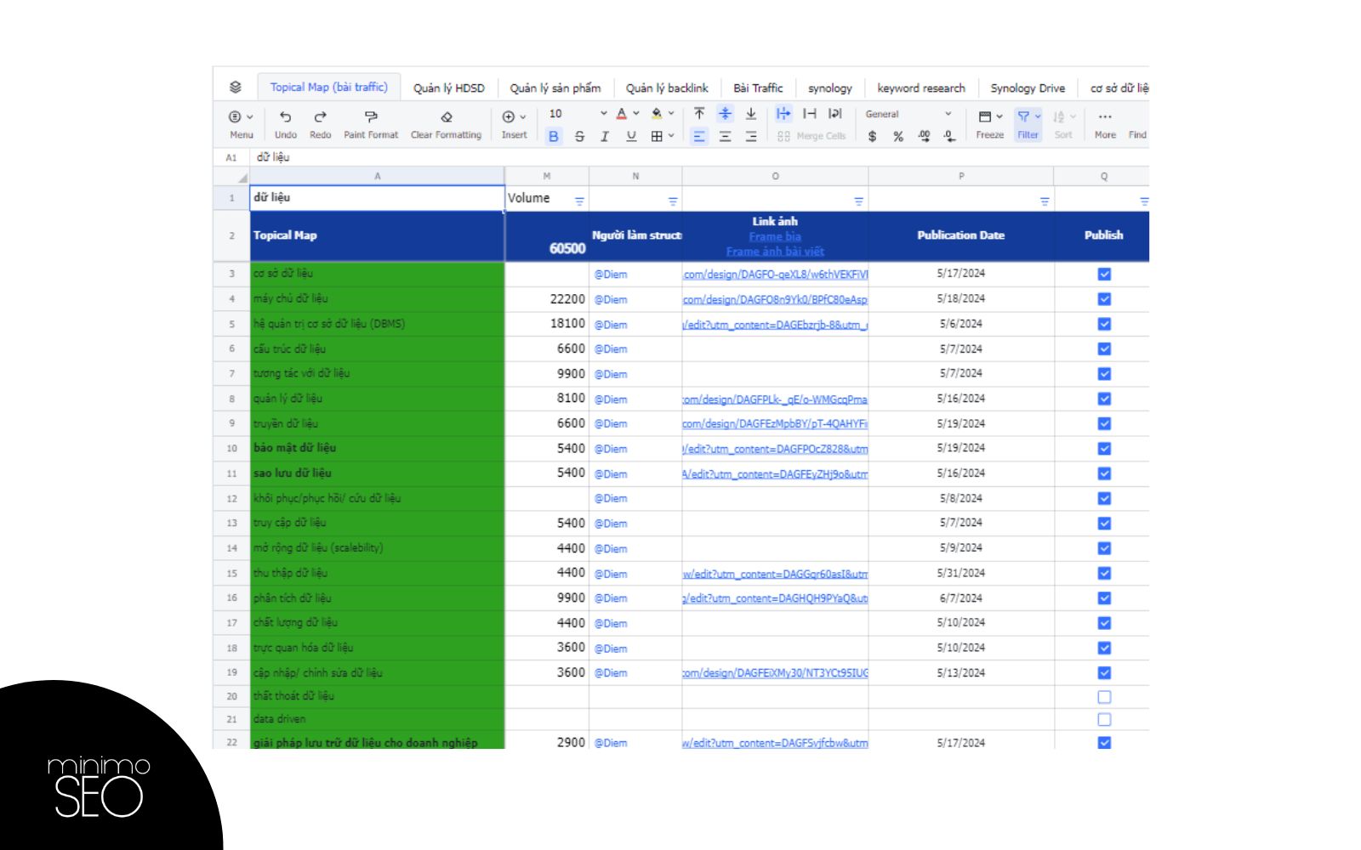The height and width of the screenshot is (850, 1361).
Task: Toggle Publish checkbox for cấu trúc dữ liệu
Action: pos(1104,348)
